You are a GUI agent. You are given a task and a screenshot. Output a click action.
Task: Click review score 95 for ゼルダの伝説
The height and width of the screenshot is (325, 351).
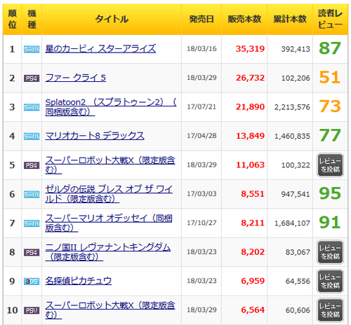330,193
